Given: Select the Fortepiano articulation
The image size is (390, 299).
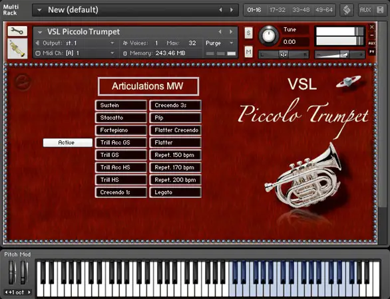Looking at the screenshot, I should coord(121,130).
